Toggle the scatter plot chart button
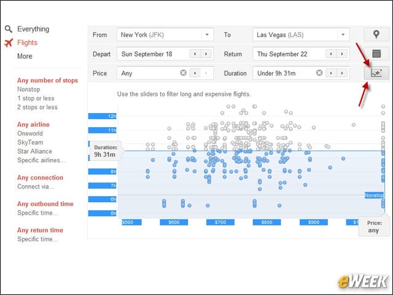Viewport: 393px width, 295px height. pos(376,73)
